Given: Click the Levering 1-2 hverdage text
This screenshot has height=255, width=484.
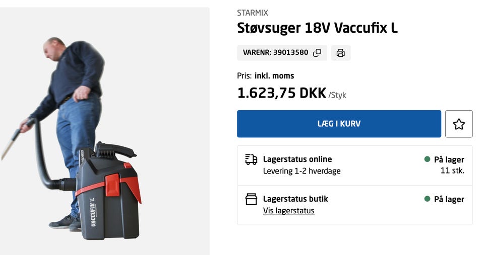Looking at the screenshot, I should (x=301, y=171).
